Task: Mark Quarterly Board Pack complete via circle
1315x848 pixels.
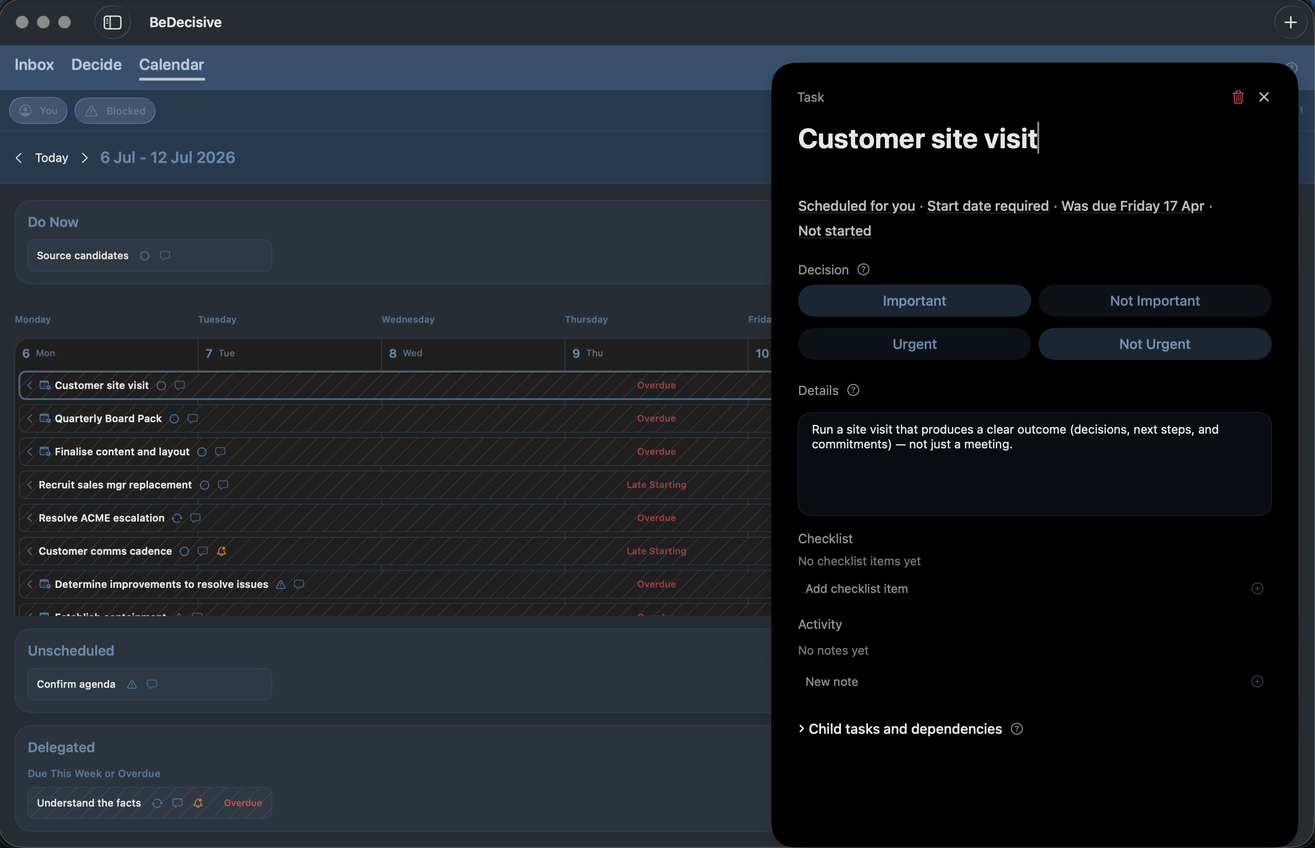Action: (x=174, y=418)
